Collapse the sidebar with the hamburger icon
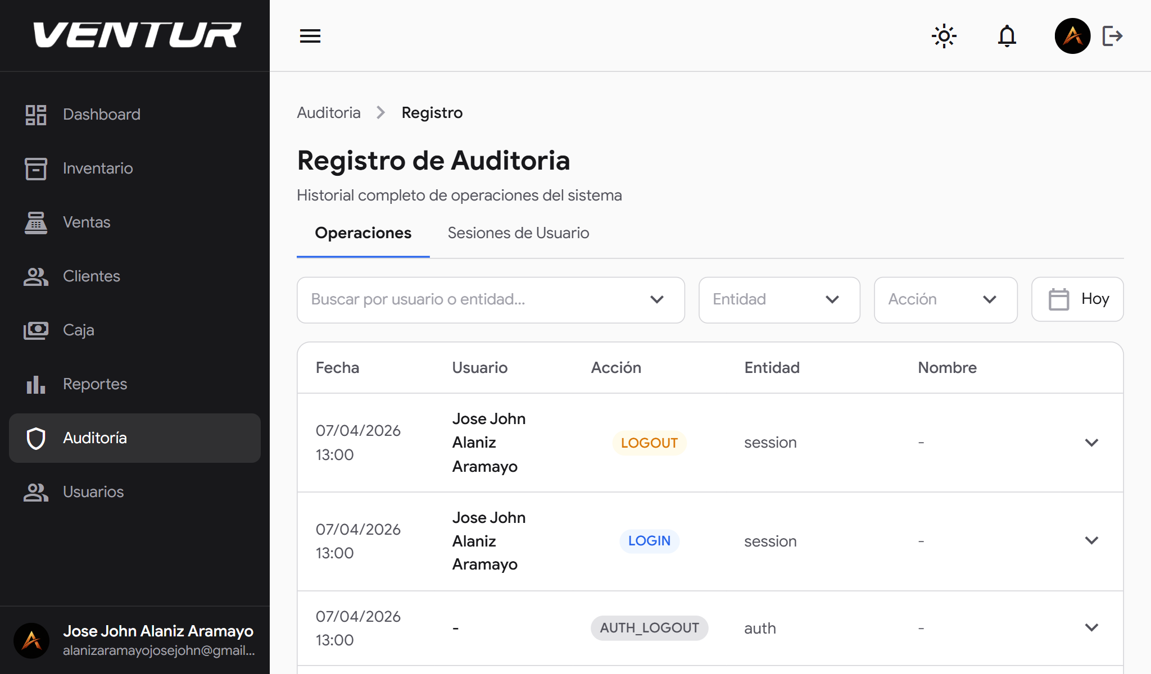This screenshot has height=674, width=1151. [310, 35]
